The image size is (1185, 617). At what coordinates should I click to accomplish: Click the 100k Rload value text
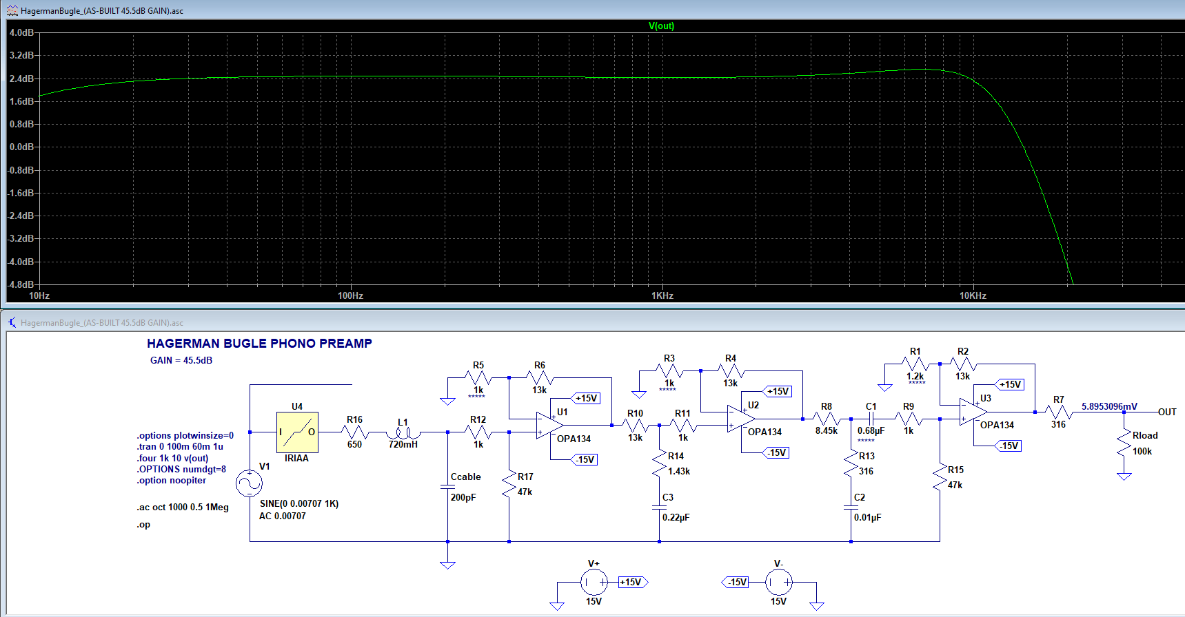click(x=1142, y=451)
